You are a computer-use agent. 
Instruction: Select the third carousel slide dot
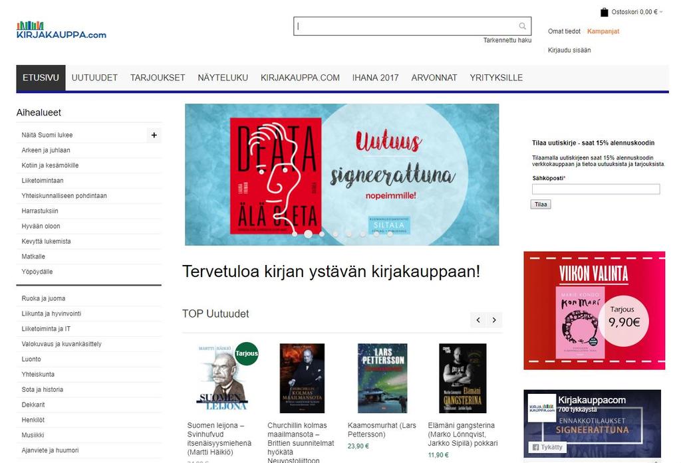[322, 234]
